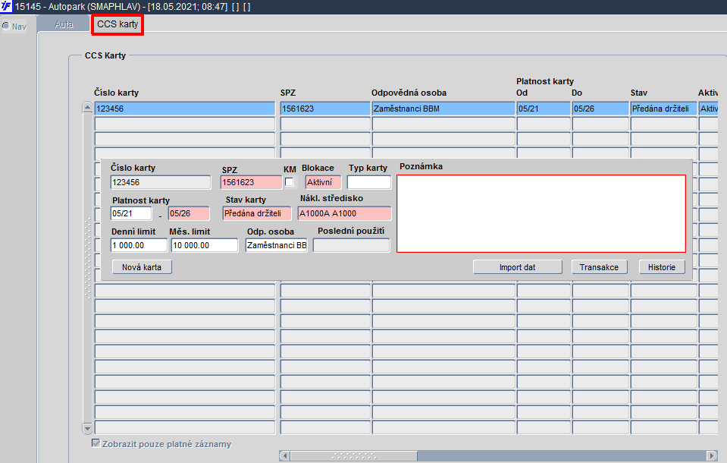Click the Odp. osoba field

[277, 245]
